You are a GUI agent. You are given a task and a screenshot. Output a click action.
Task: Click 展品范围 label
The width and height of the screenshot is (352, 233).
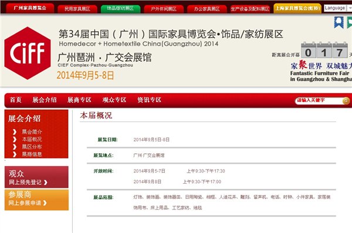(103, 198)
